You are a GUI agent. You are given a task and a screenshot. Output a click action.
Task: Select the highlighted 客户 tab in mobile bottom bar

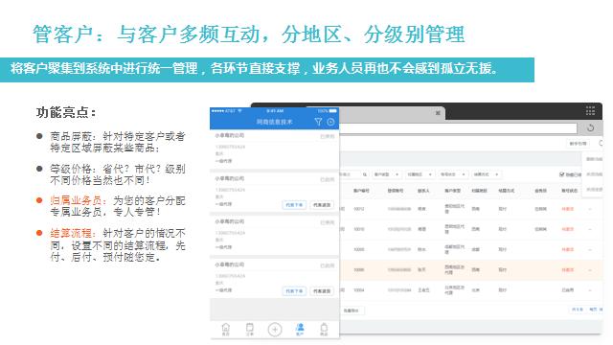point(300,330)
